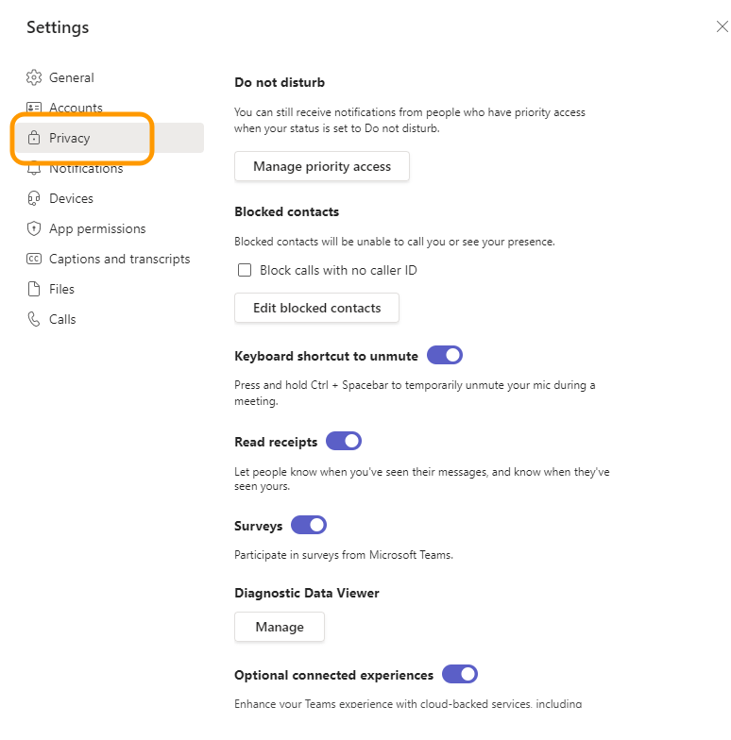This screenshot has width=731, height=740.
Task: Click the Accounts card icon
Action: (x=35, y=108)
